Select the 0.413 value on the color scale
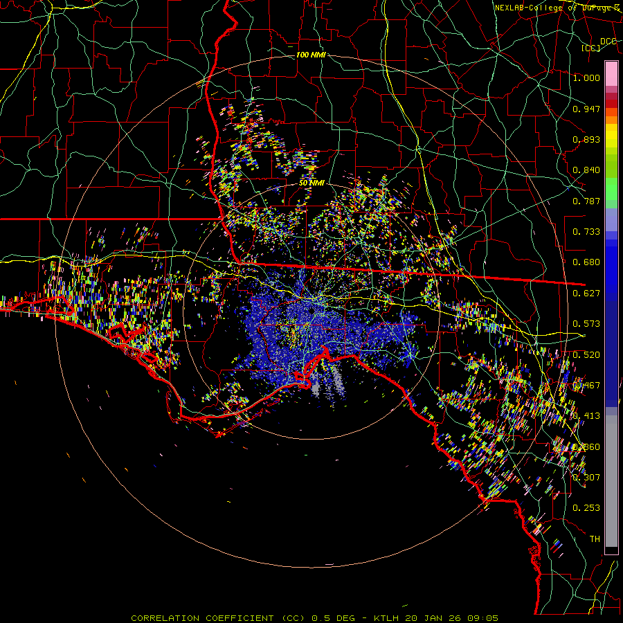Screen dimensions: 623x623 click(x=586, y=416)
